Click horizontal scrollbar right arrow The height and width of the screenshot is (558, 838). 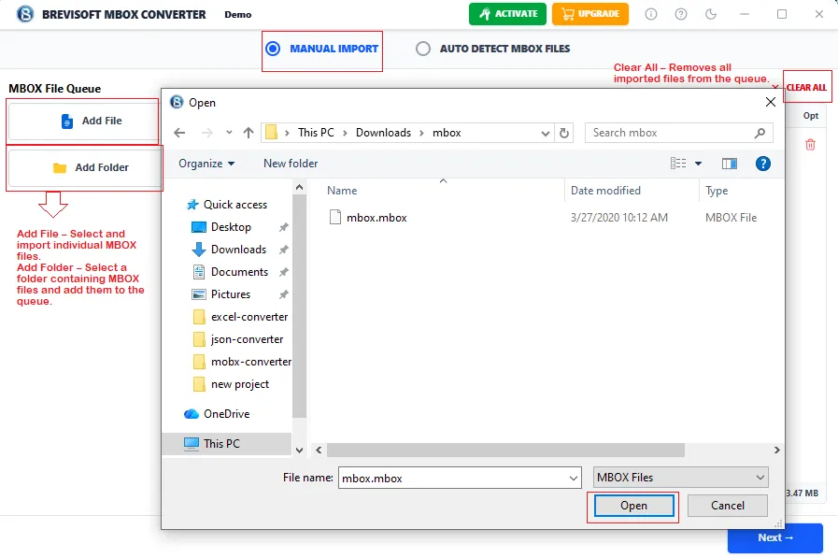tap(776, 450)
